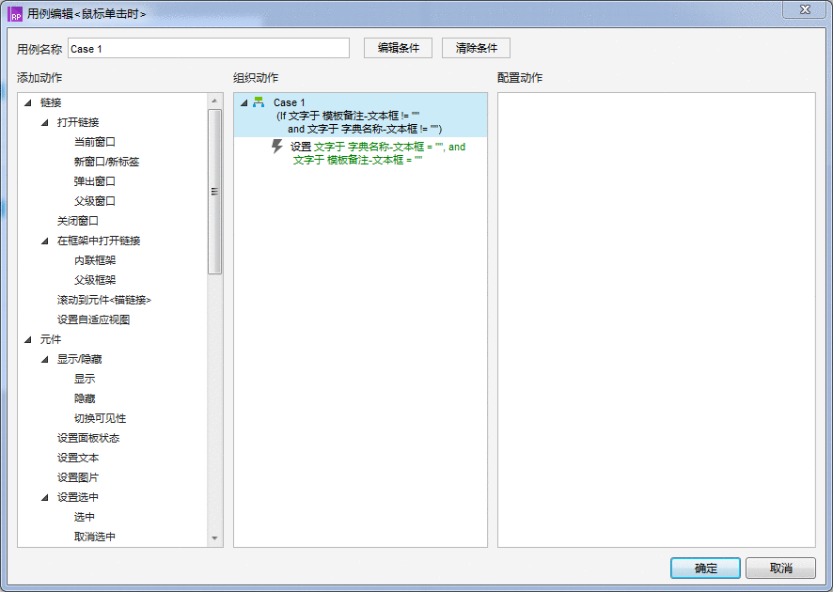Select 父级窗口 action
833x592 pixels.
[95, 201]
